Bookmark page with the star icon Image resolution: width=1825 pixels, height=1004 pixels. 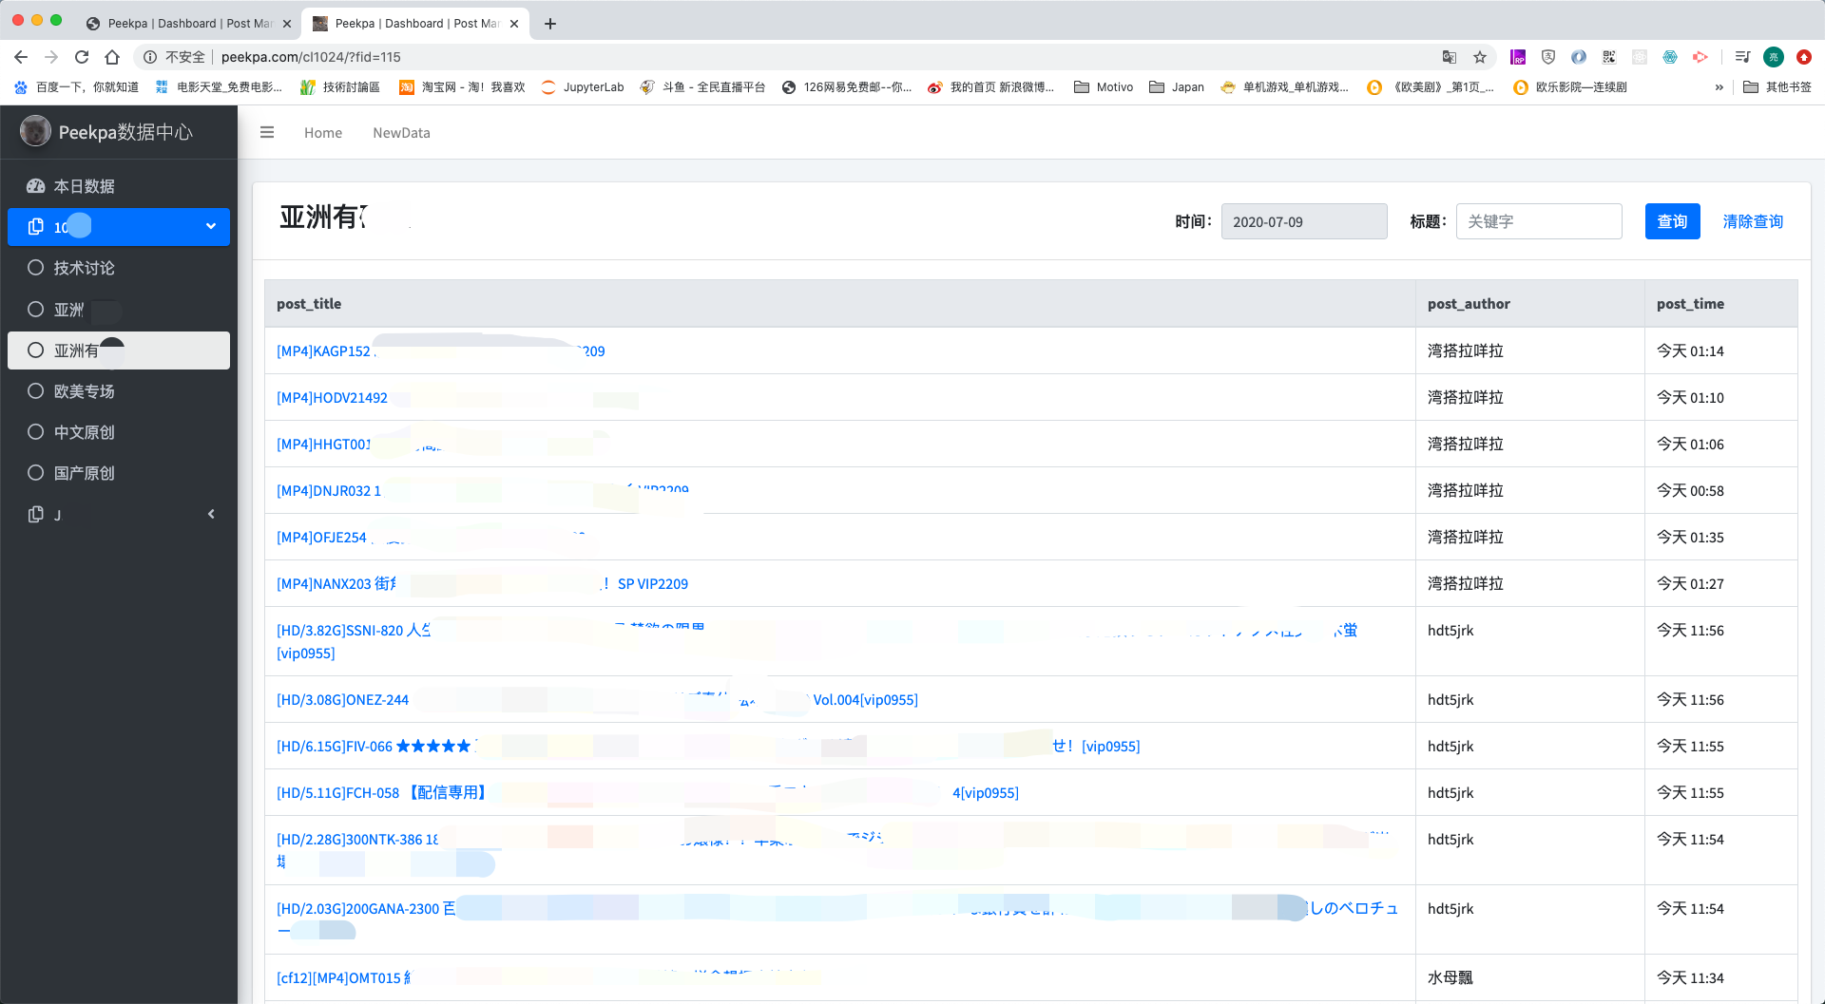[1480, 57]
